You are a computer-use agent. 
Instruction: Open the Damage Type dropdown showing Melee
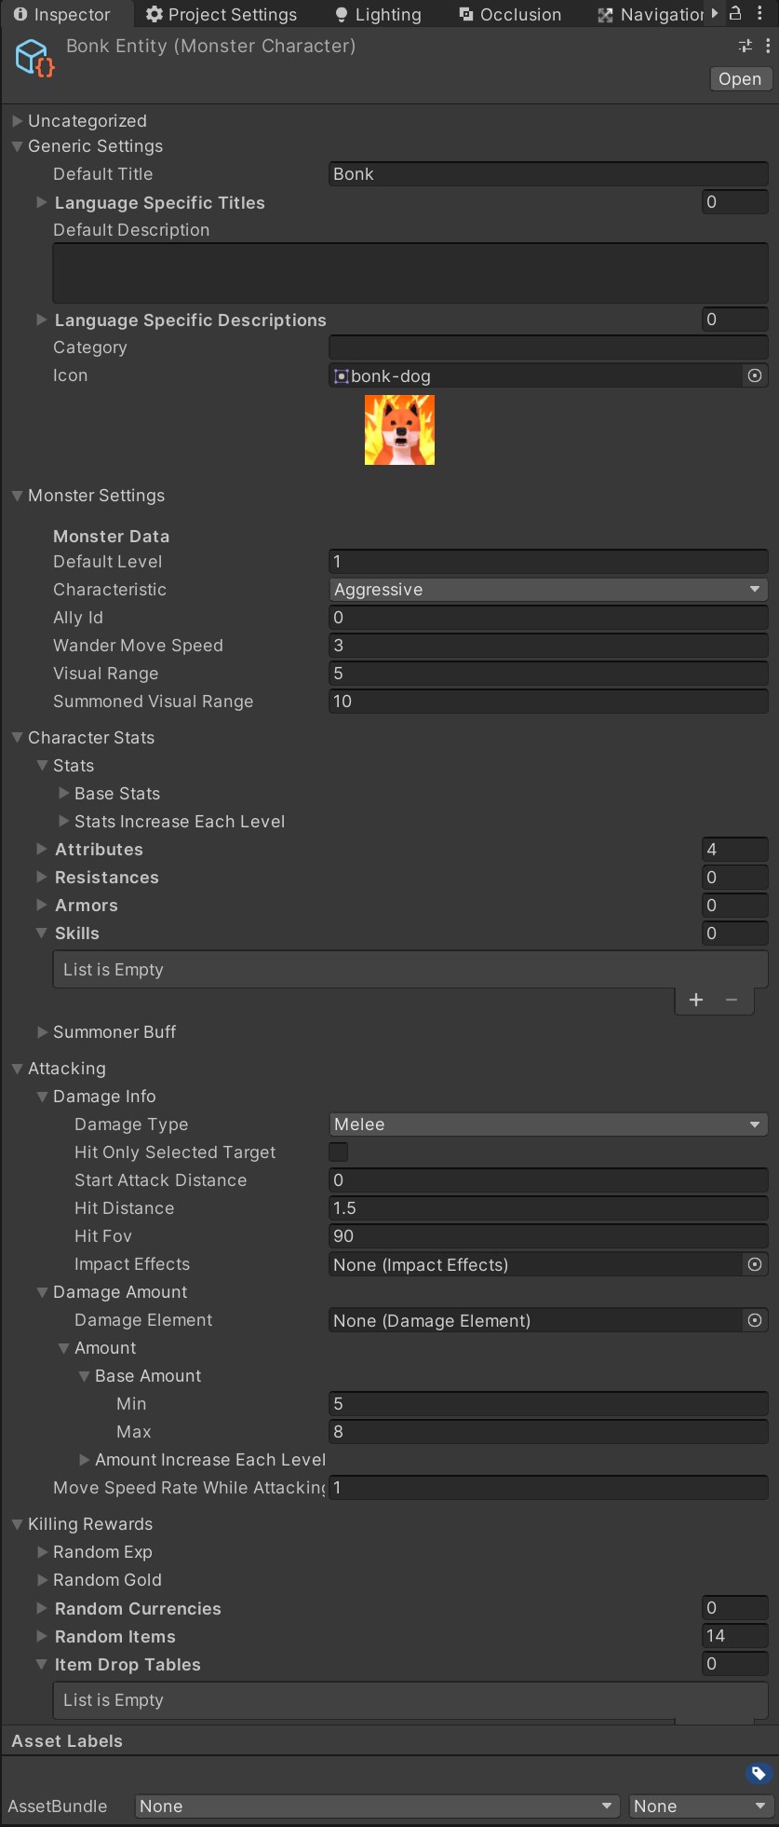click(547, 1124)
